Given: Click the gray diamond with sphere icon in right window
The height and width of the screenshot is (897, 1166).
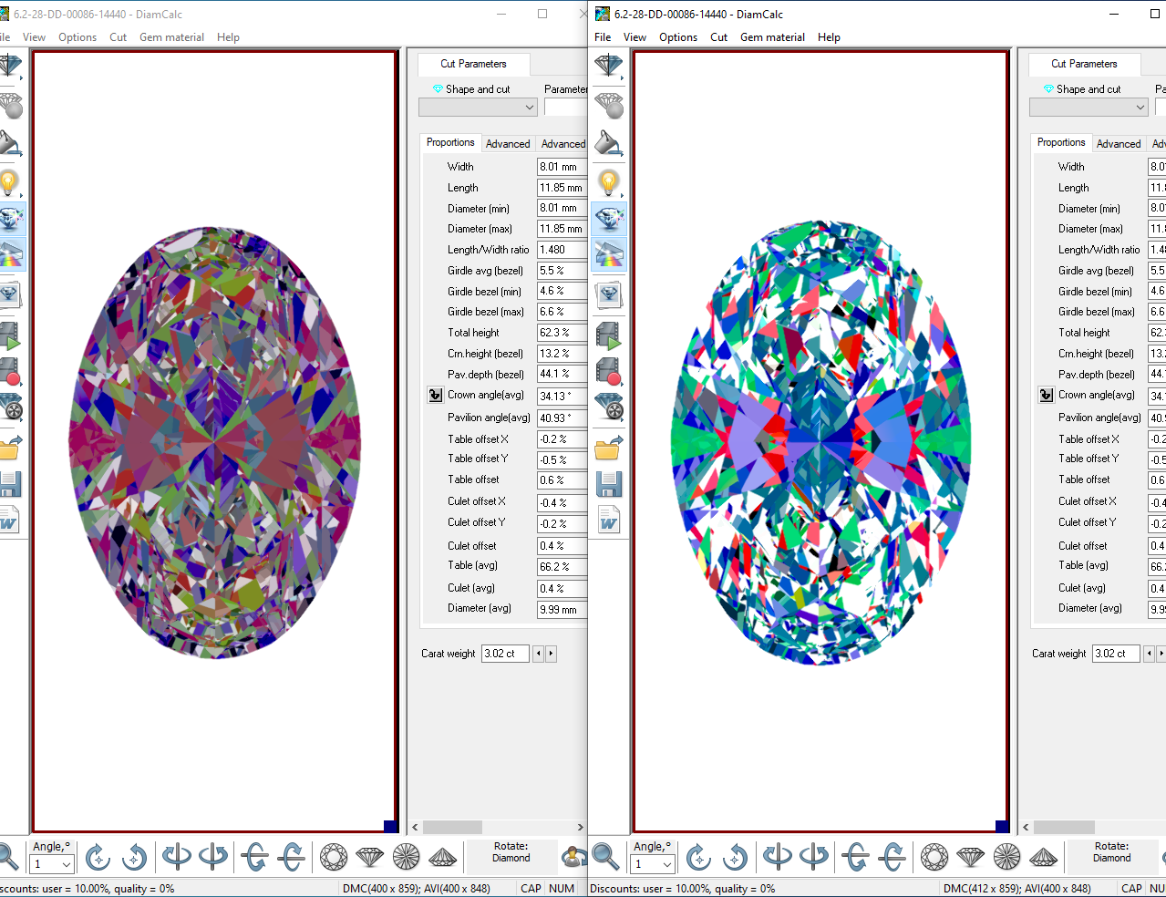Looking at the screenshot, I should coord(608,105).
